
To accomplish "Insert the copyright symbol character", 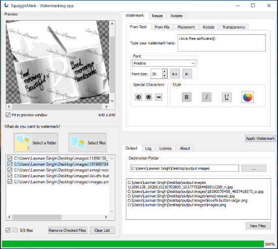I will click(x=138, y=97).
